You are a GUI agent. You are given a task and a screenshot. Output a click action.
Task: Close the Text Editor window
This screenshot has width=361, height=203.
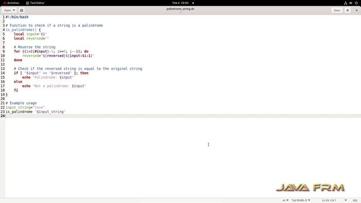click(x=356, y=10)
